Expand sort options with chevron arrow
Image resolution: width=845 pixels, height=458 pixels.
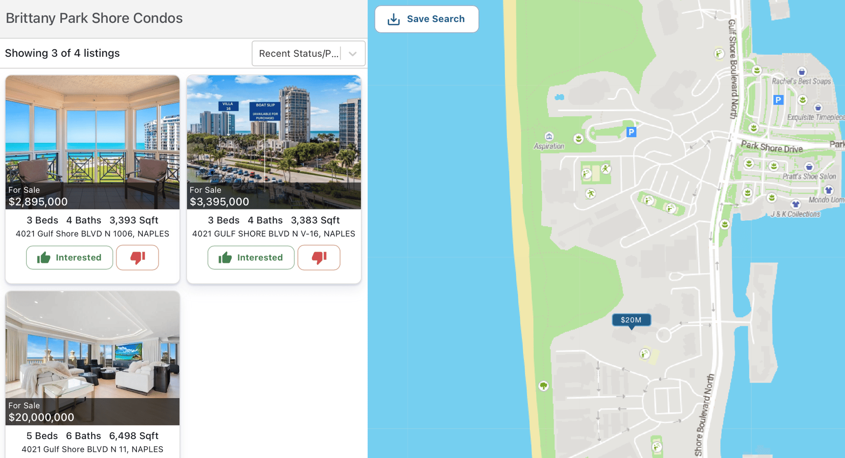click(x=353, y=54)
